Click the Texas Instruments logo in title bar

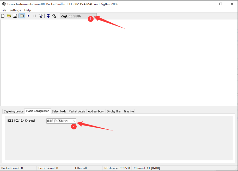tap(4, 4)
